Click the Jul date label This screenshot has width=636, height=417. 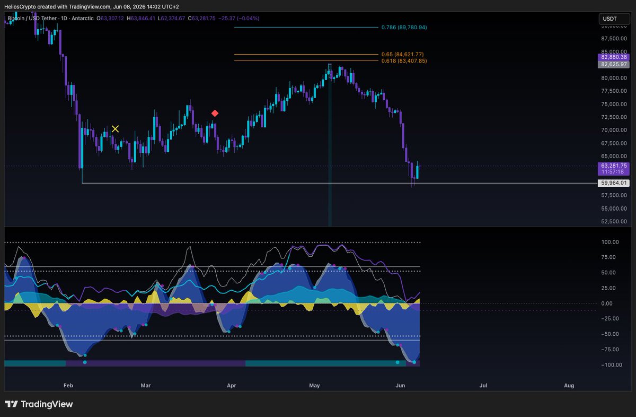pos(483,385)
